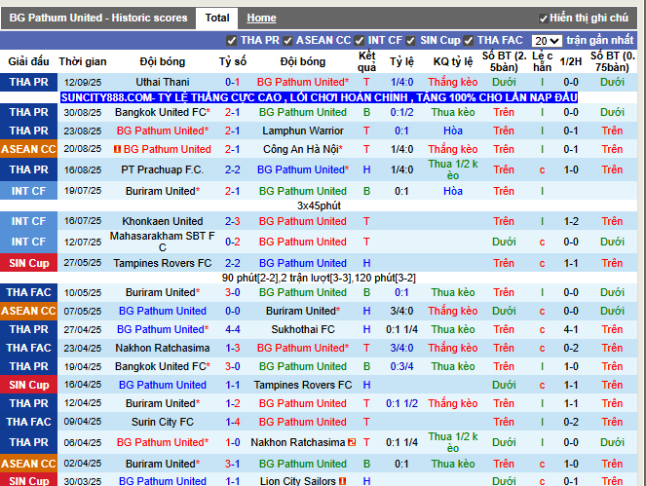Click the red card icon beside Nakhon Ratchasima on 06/04/25

[352, 443]
